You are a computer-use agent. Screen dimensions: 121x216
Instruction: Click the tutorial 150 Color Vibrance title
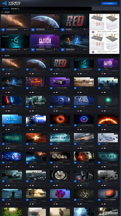click(x=86, y=125)
